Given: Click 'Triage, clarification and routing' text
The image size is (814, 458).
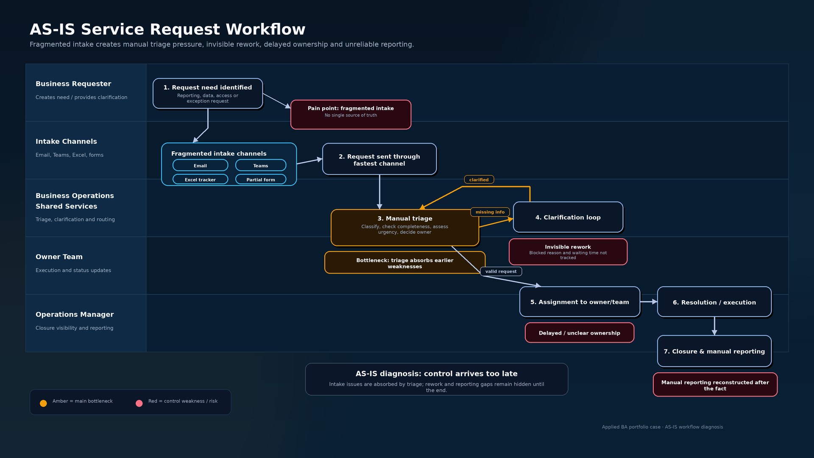Looking at the screenshot, I should click(x=75, y=220).
